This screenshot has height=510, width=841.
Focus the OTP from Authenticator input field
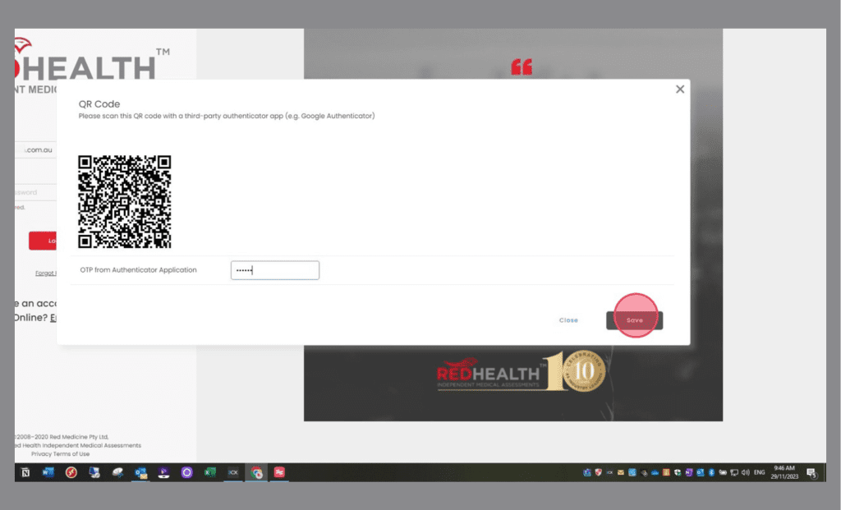274,270
